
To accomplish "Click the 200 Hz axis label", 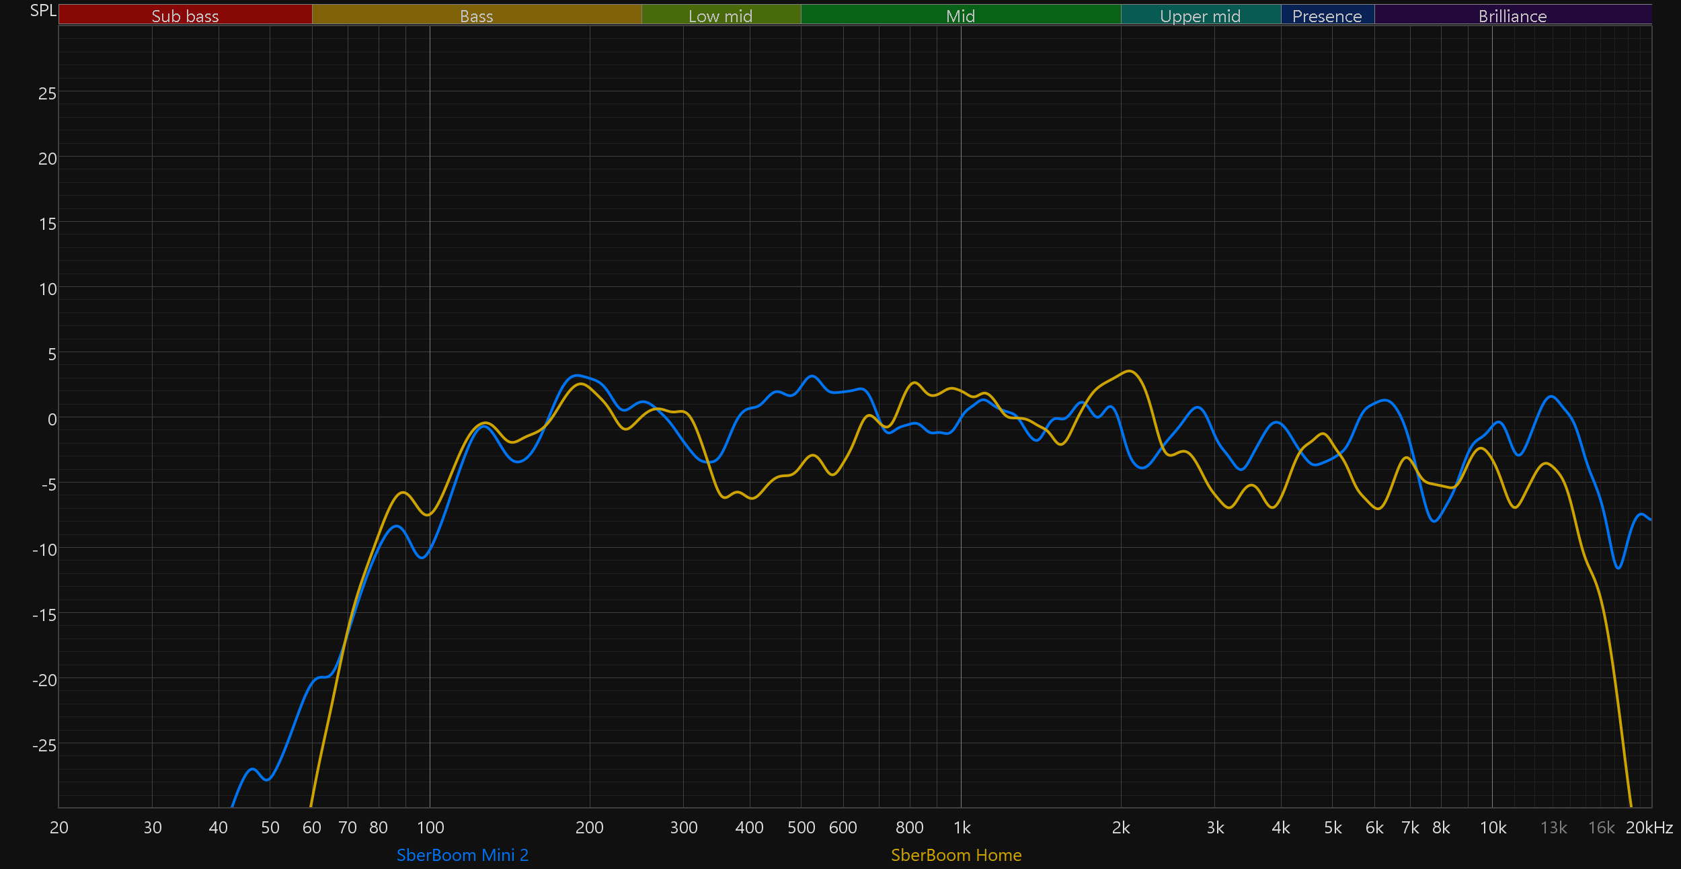I will coord(590,827).
